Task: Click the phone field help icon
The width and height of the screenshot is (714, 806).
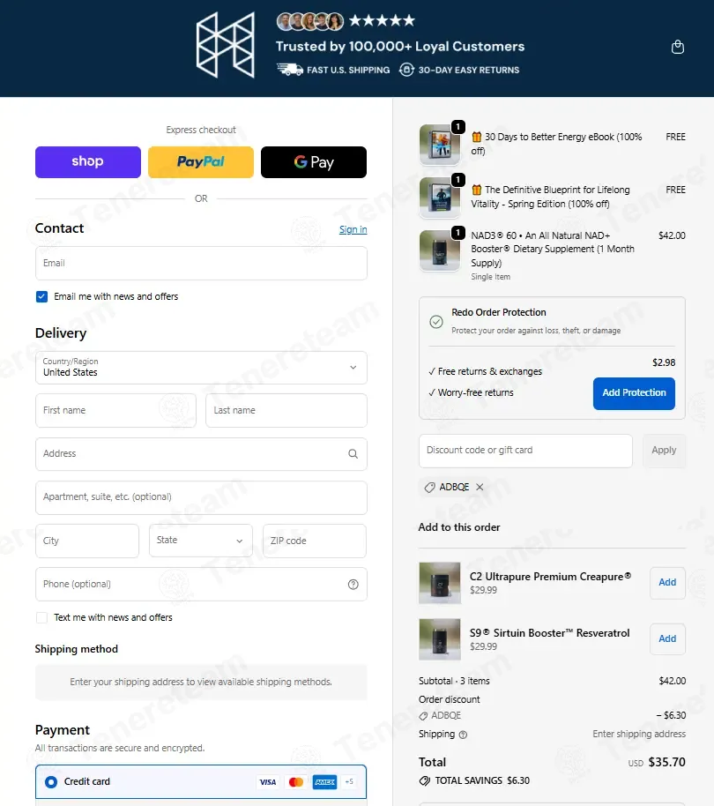Action: click(353, 585)
